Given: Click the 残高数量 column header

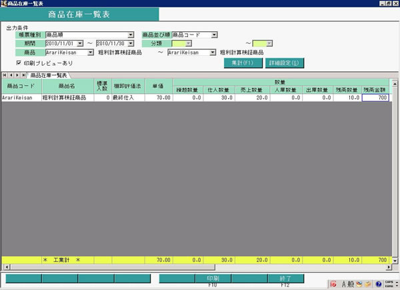Looking at the screenshot, I should tap(347, 90).
